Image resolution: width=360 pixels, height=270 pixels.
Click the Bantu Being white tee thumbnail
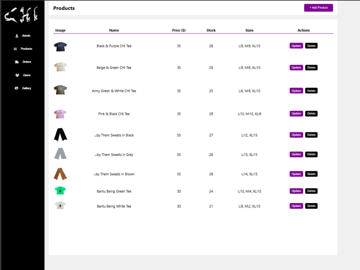coord(60,205)
